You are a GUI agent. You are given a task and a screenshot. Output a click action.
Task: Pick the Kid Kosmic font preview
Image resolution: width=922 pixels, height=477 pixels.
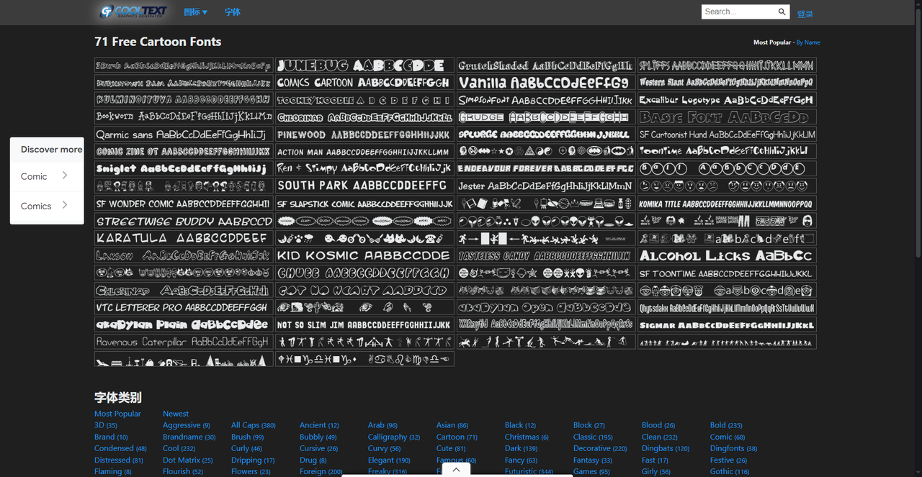364,255
